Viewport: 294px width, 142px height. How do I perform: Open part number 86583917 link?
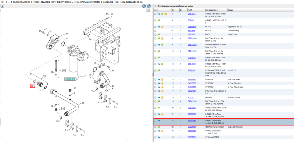pos(192,120)
